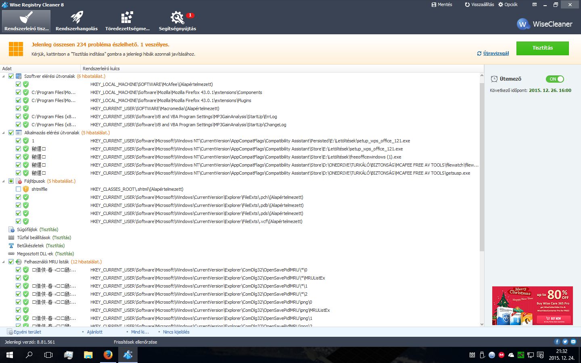Open the taskbar search icon
Screen dimensions: 581x363
coord(29,355)
